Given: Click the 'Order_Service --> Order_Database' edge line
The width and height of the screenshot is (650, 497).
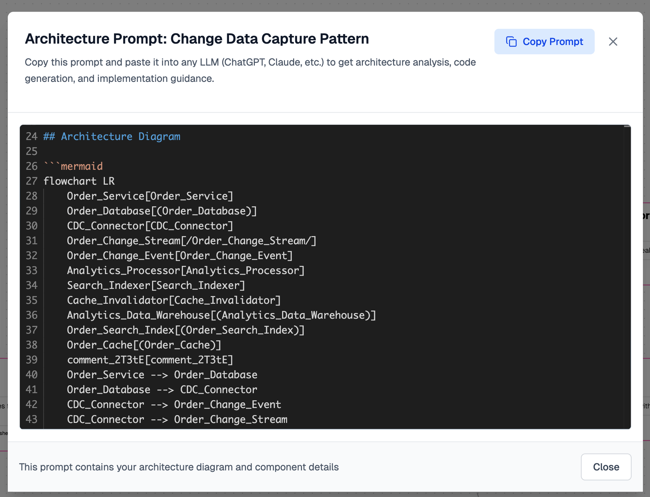Looking at the screenshot, I should 162,375.
